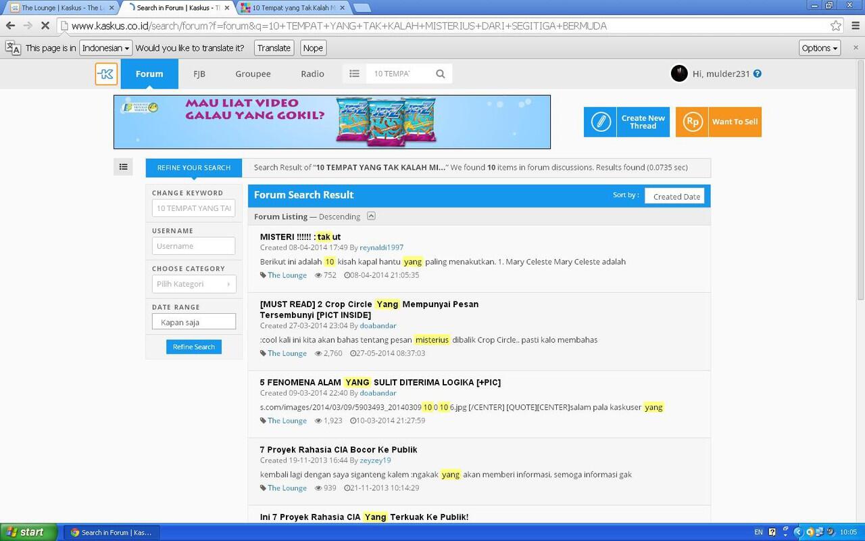Open the FJB navigation item
Screen dimensions: 865x541
[199, 74]
